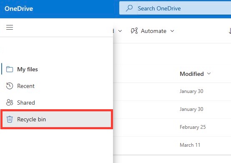The height and width of the screenshot is (163, 231).
Task: Select the file row modified March 11
Action: pyautogui.click(x=172, y=145)
